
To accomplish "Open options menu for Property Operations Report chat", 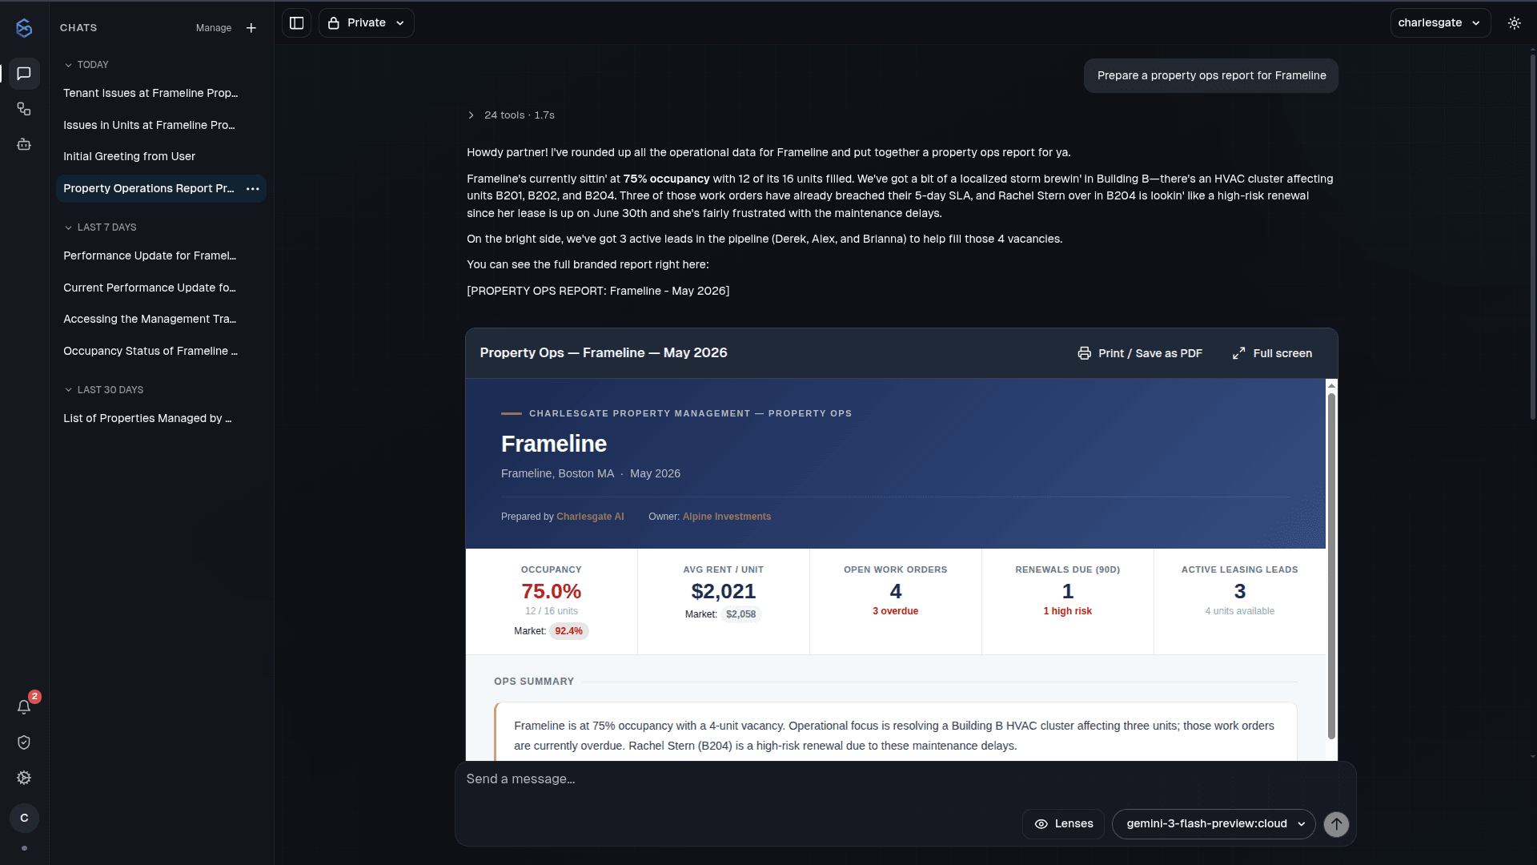I will pos(253,188).
